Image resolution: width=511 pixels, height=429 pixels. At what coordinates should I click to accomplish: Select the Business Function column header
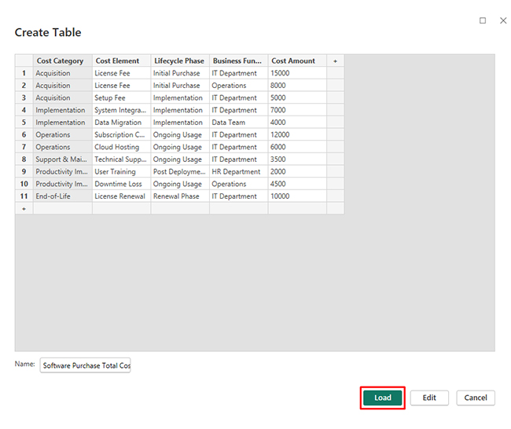[237, 60]
